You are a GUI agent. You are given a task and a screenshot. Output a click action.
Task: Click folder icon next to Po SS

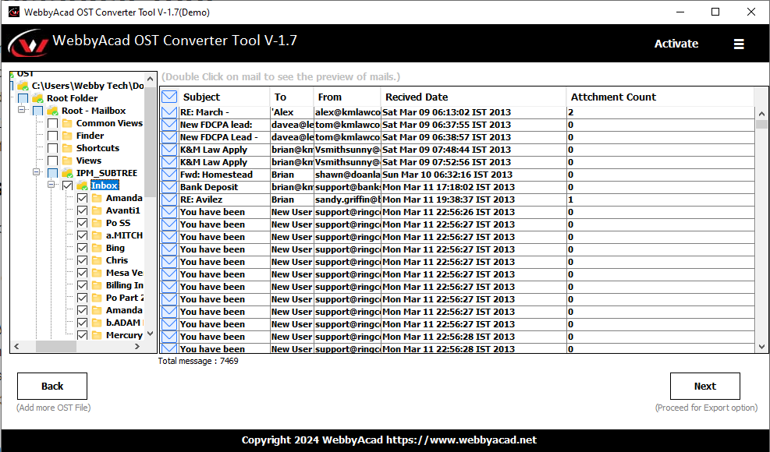point(97,224)
